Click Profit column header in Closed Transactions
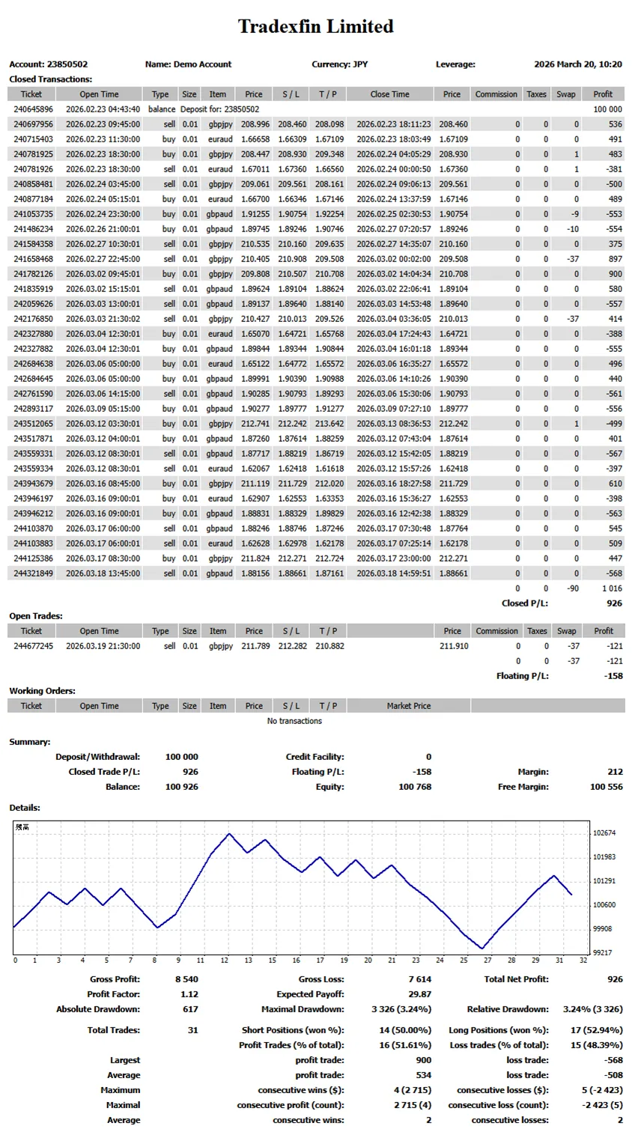 coord(602,94)
